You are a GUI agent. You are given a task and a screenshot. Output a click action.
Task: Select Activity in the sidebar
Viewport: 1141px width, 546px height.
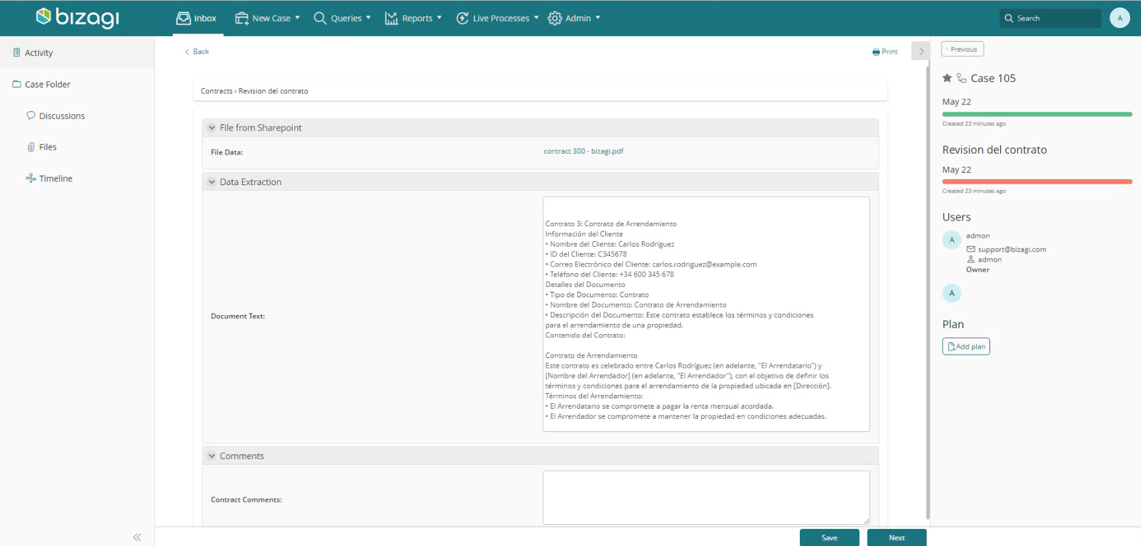(x=77, y=53)
